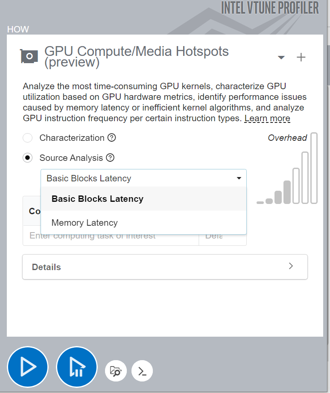Click the folder search icon

116,370
